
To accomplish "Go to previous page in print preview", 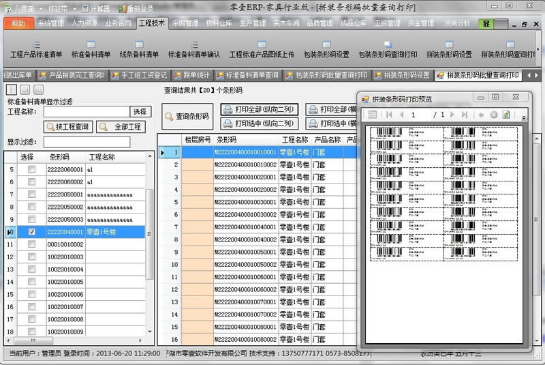I will pos(401,115).
